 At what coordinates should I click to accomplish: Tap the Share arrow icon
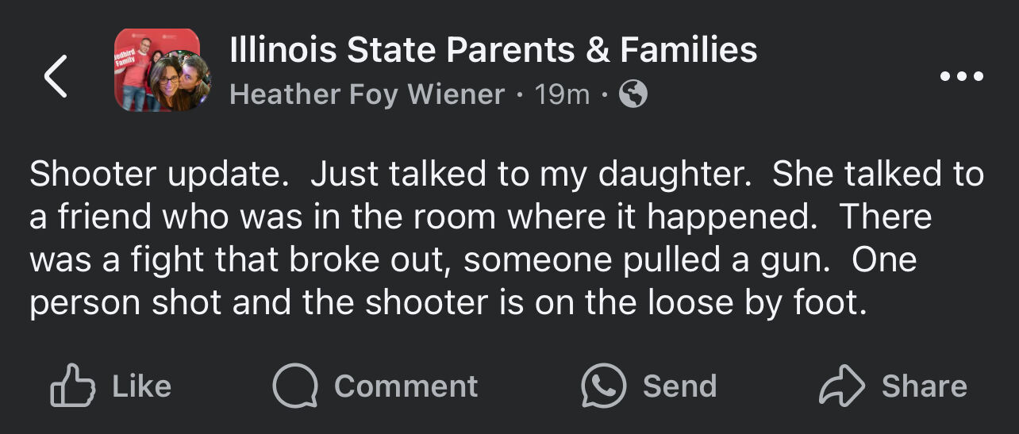841,386
